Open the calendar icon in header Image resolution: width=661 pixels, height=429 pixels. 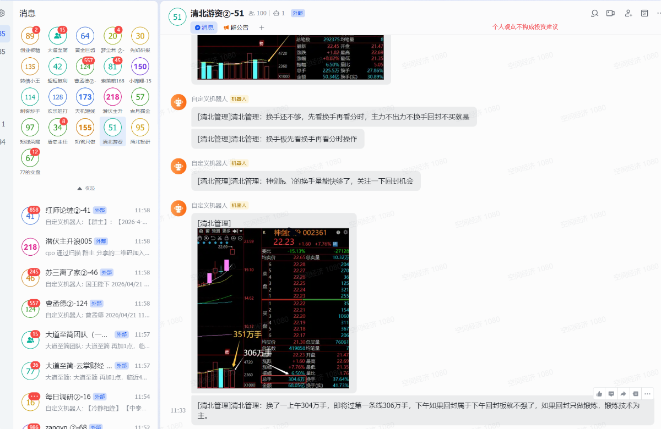644,13
